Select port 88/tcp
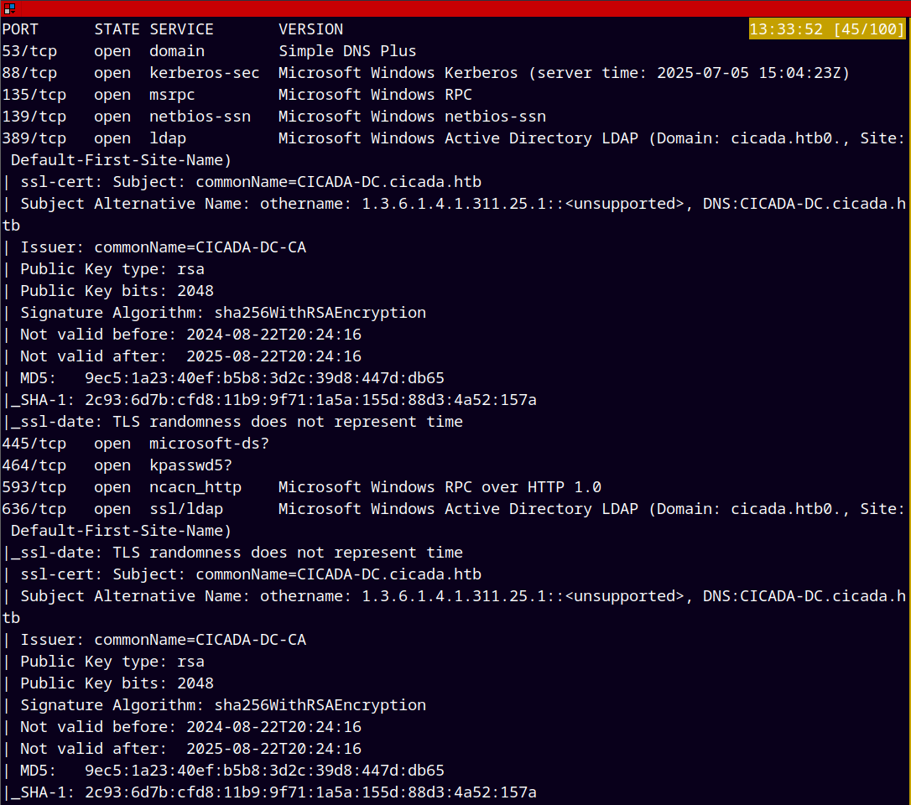 coord(29,73)
